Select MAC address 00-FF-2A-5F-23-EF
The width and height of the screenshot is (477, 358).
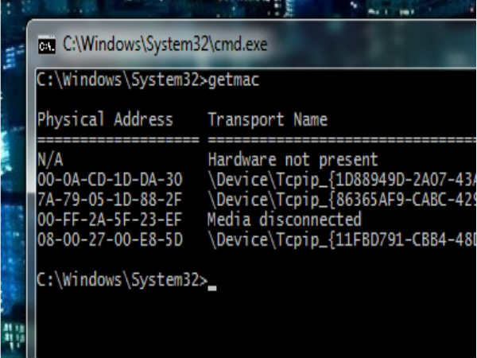point(110,220)
